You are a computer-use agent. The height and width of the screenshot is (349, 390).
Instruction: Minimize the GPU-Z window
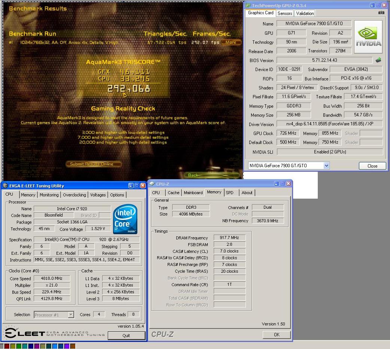[372, 5]
